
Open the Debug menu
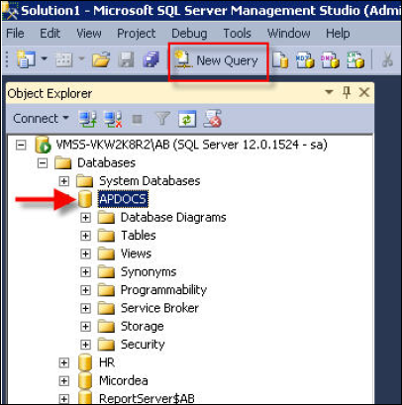189,34
